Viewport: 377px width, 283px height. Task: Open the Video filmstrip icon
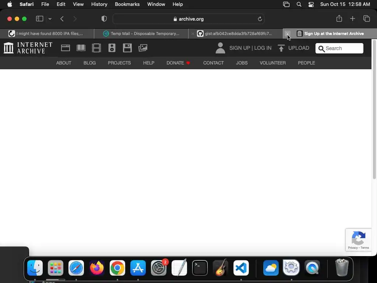pyautogui.click(x=96, y=48)
